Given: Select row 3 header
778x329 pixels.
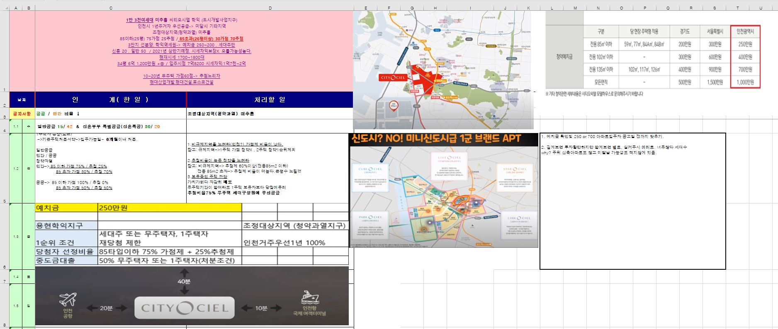Looking at the screenshot, I should coord(5,114).
